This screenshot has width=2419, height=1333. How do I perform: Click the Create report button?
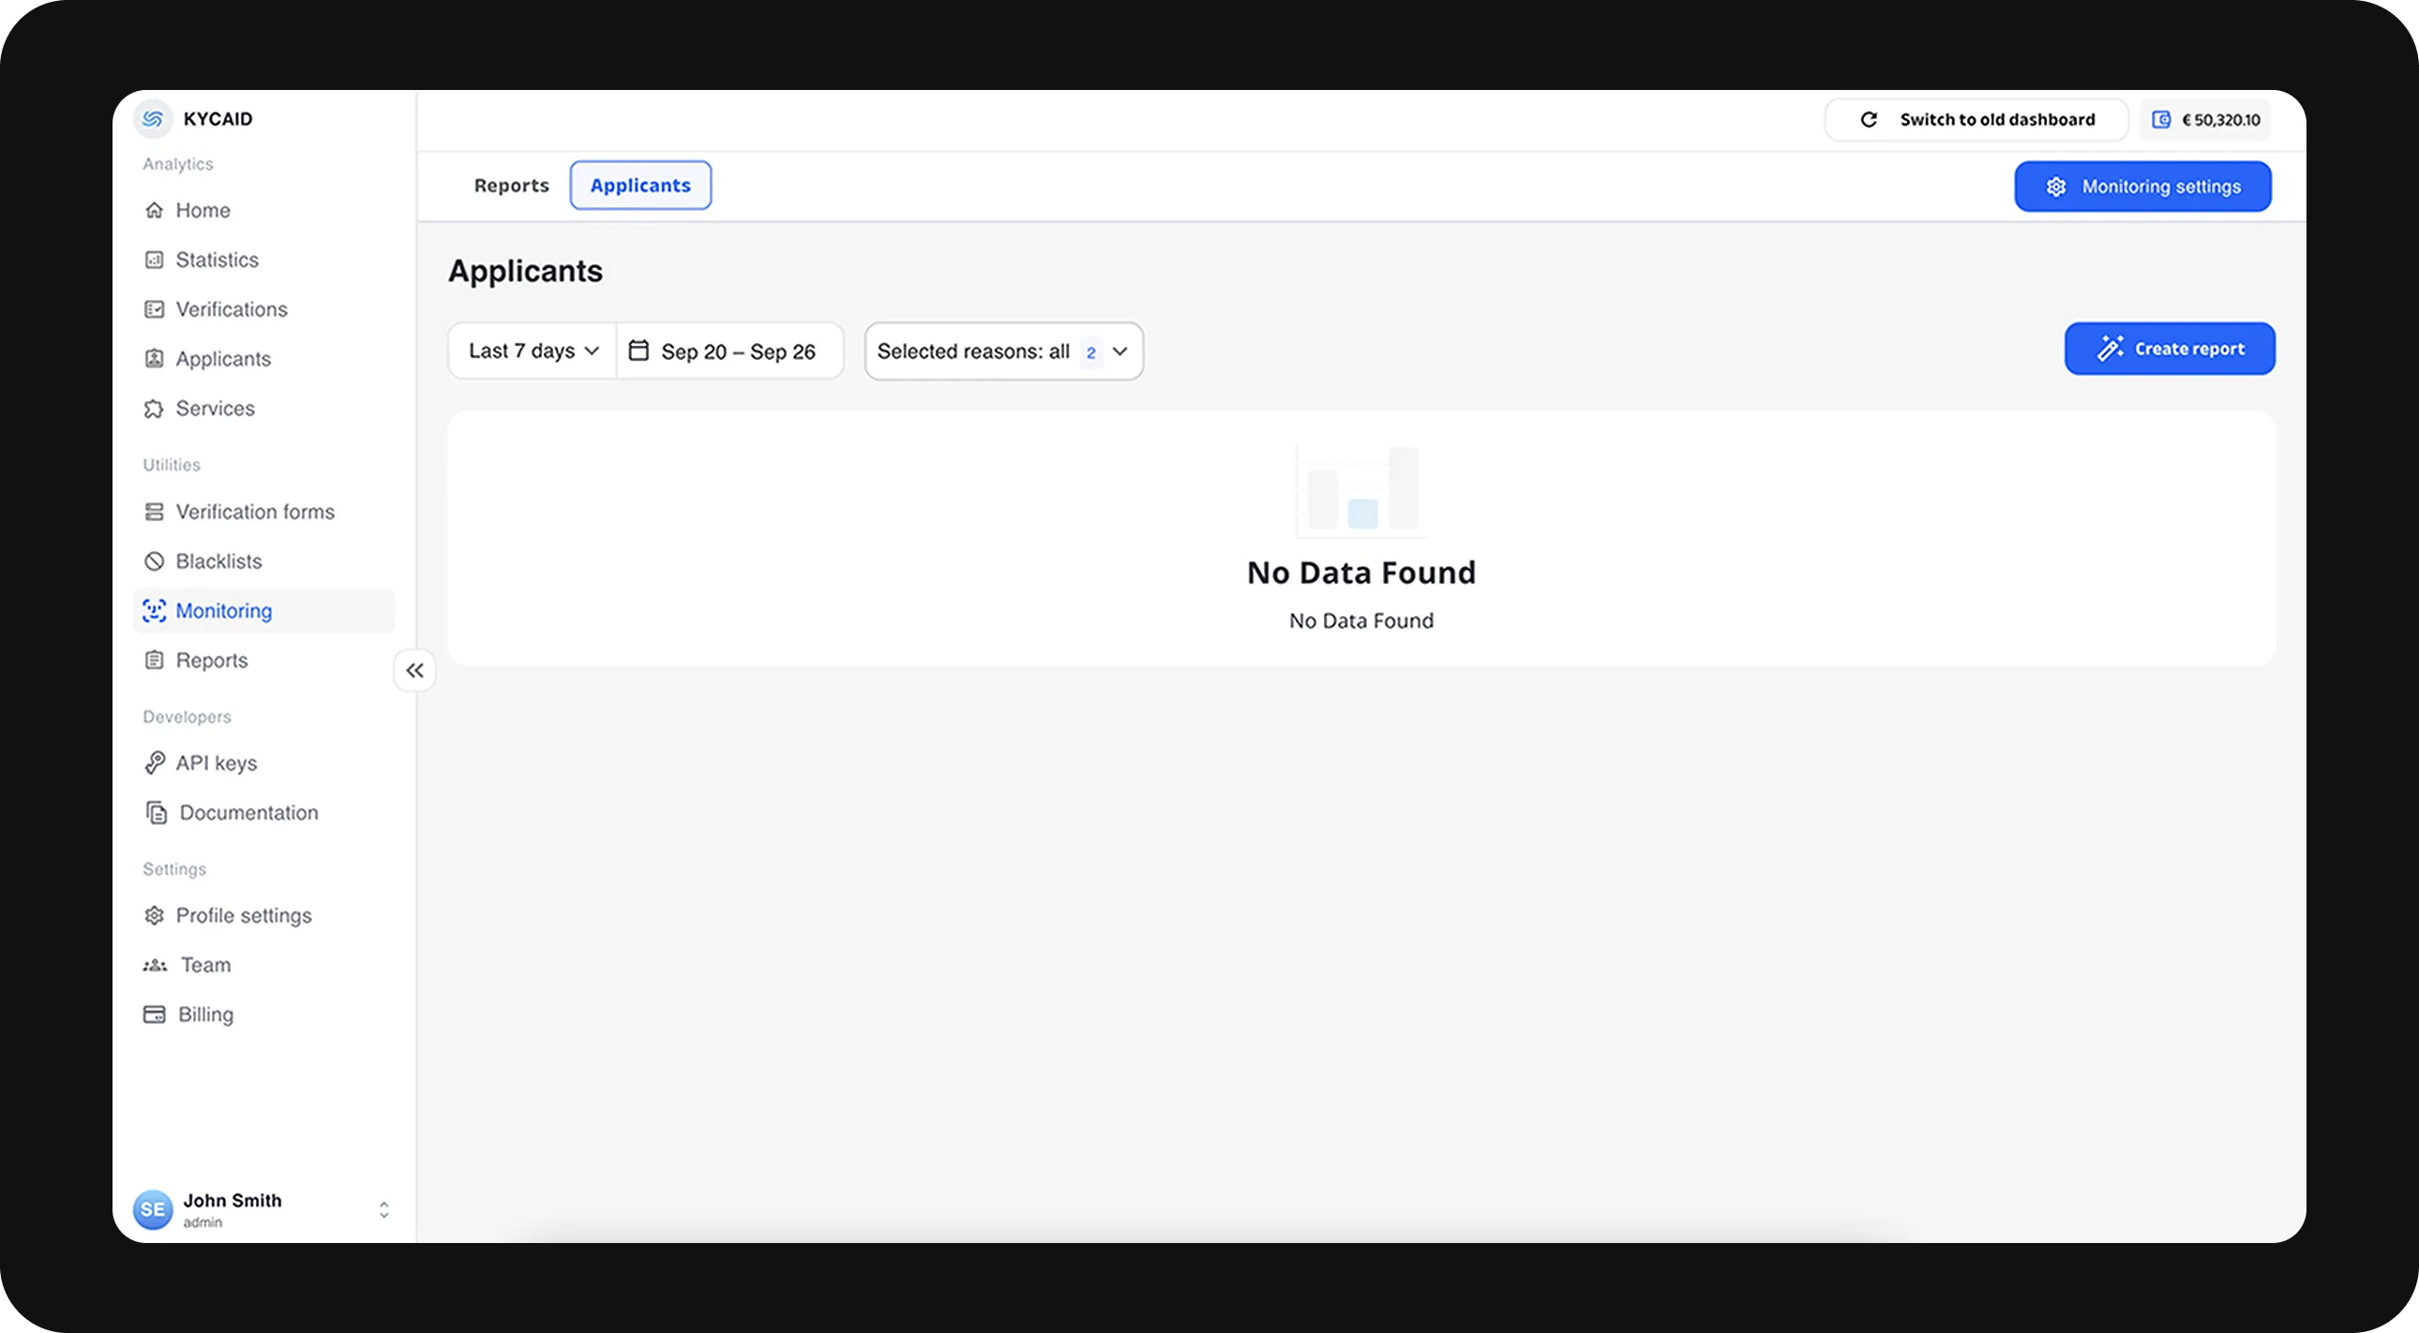tap(2170, 350)
